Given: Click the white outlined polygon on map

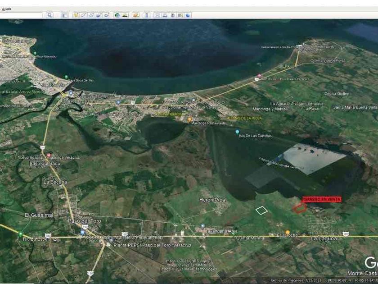Looking at the screenshot, I should [x=261, y=210].
